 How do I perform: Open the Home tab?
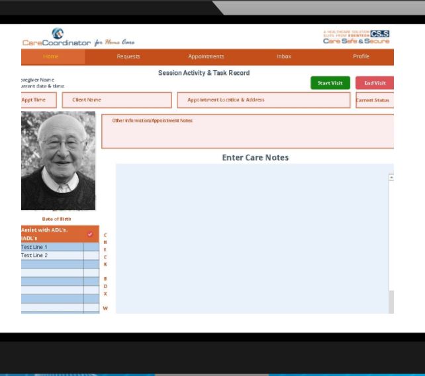click(x=51, y=56)
